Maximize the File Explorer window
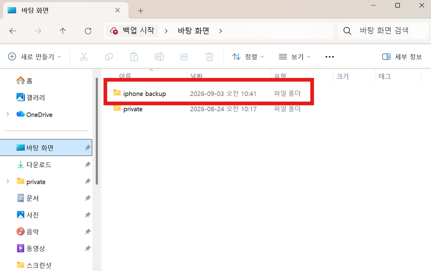The width and height of the screenshot is (431, 271). coord(397,5)
